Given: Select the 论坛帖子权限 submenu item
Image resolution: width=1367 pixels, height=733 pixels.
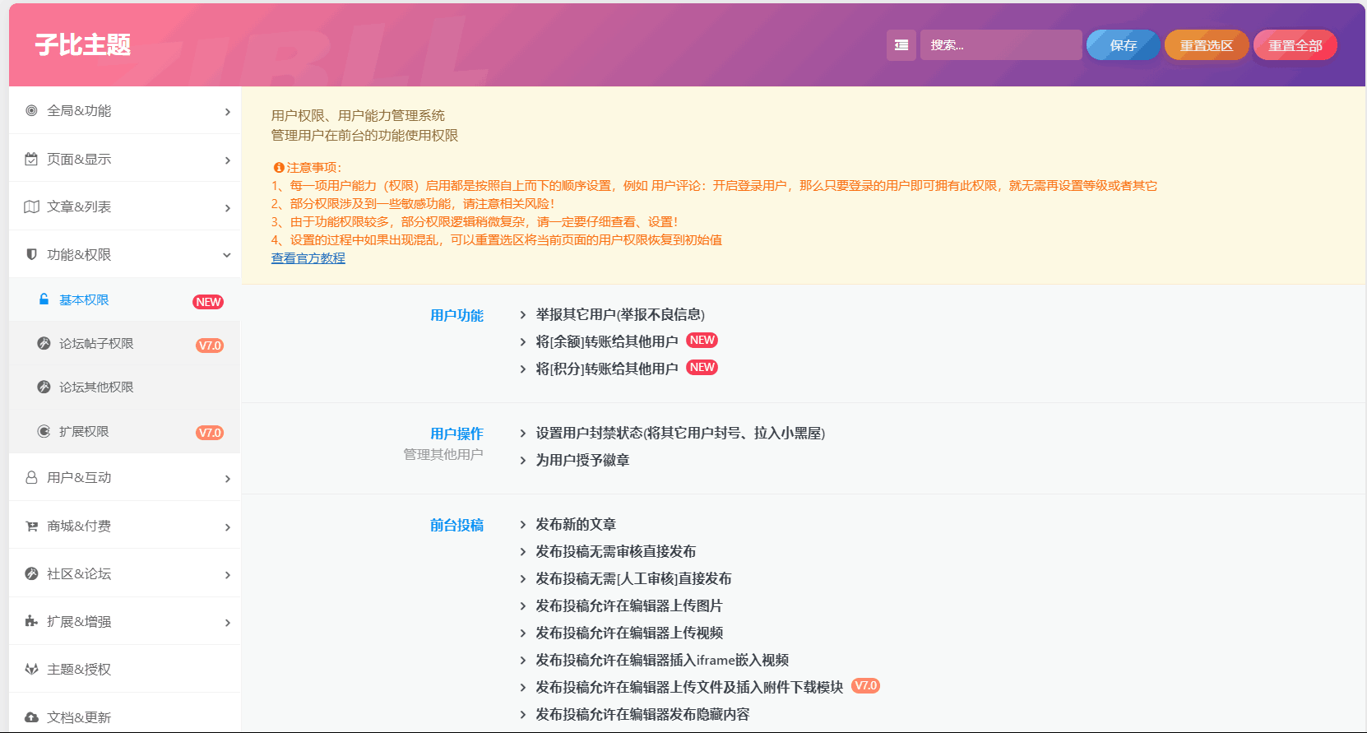Looking at the screenshot, I should coord(125,343).
